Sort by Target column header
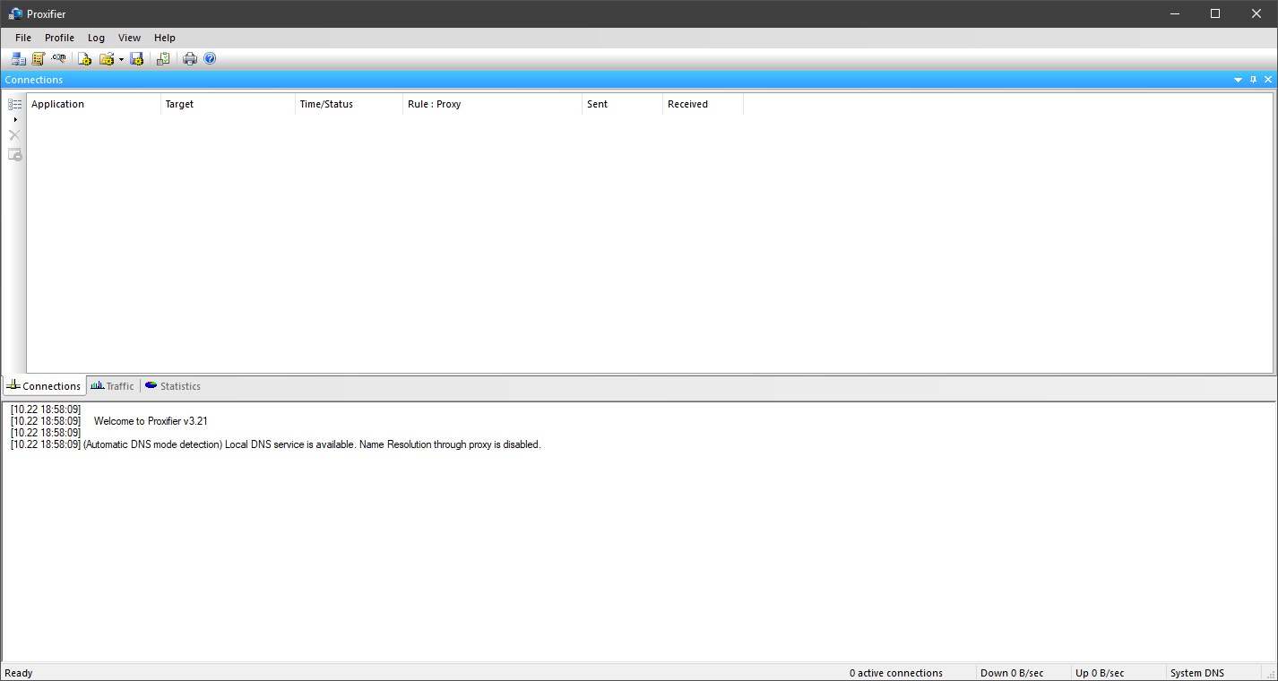 pos(229,104)
